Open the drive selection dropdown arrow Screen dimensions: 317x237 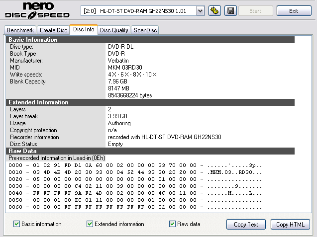(200, 10)
